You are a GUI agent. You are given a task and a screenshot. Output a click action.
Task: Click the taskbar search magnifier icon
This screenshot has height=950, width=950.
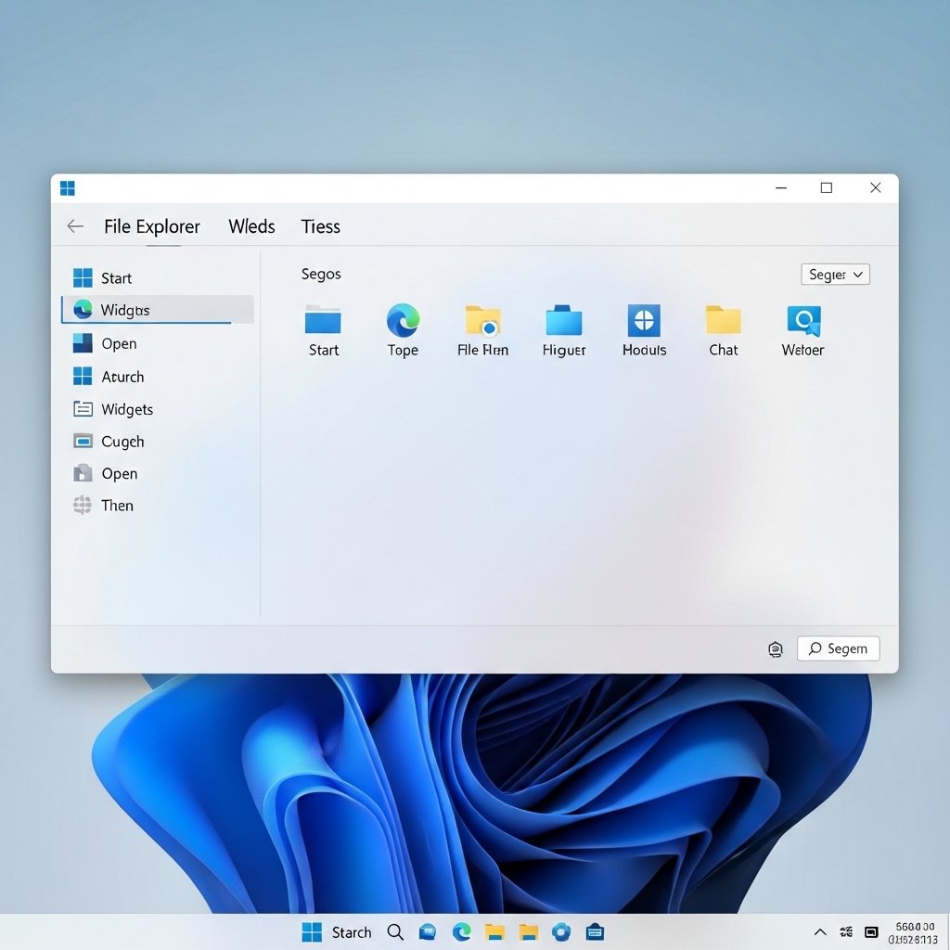pos(395,932)
